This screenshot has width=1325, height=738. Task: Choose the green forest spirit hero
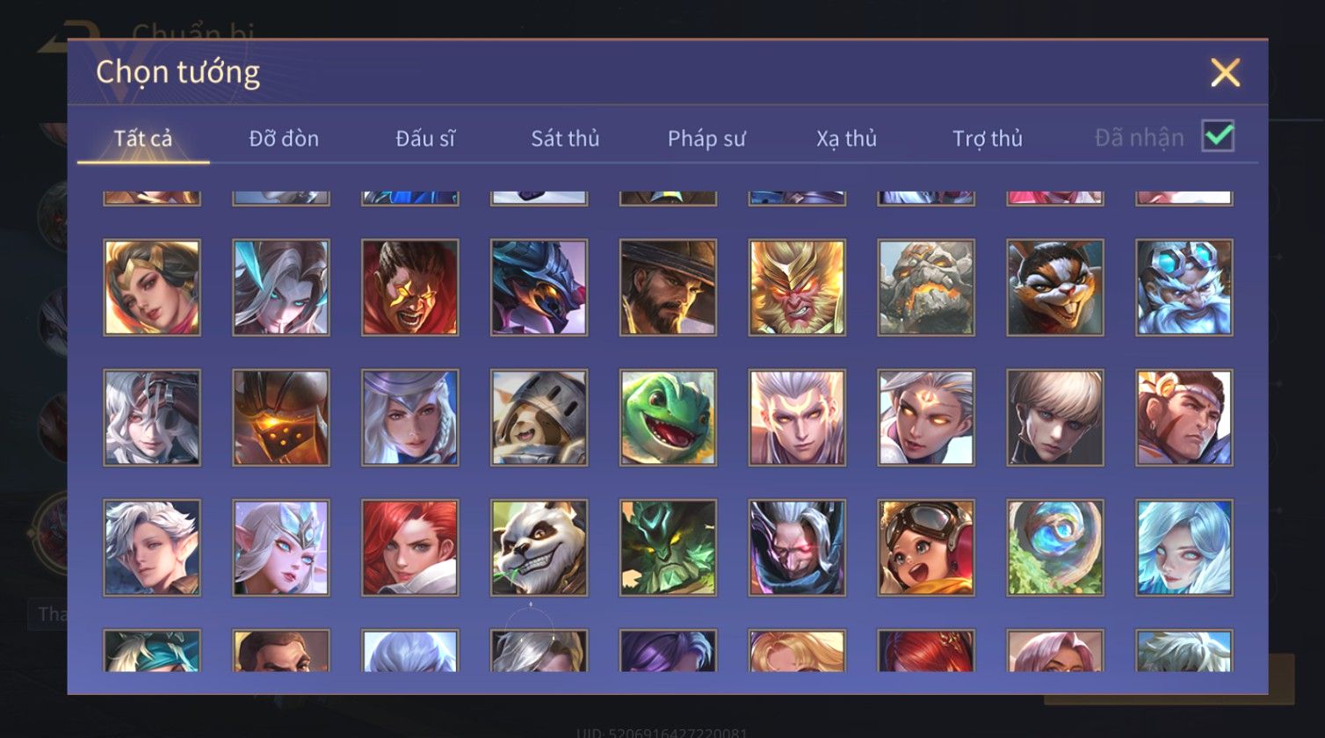[x=668, y=547]
